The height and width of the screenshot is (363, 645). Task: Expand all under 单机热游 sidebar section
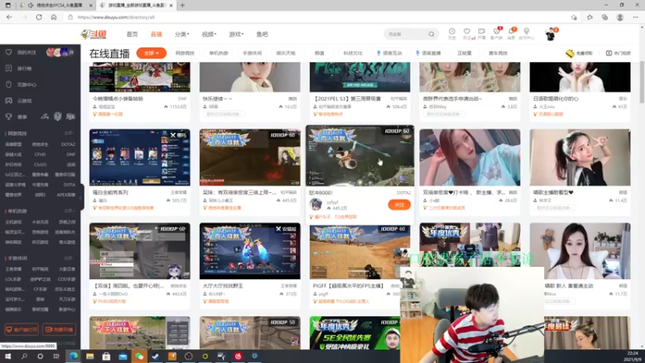click(x=69, y=211)
